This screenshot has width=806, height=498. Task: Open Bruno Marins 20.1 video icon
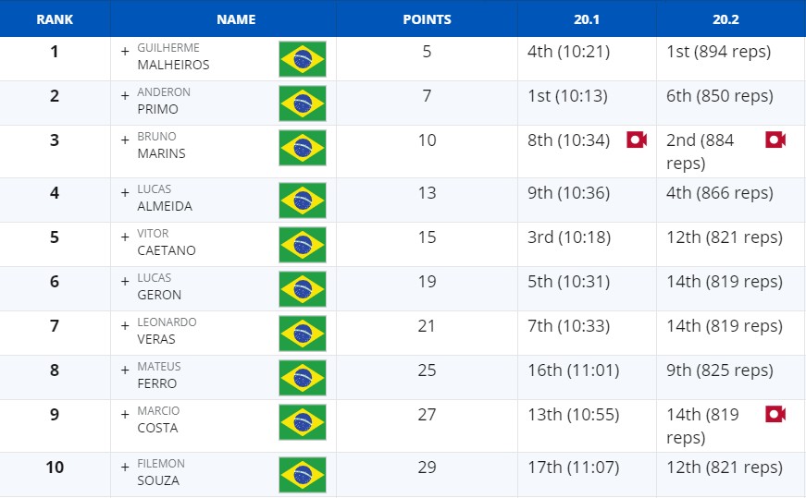coord(637,140)
